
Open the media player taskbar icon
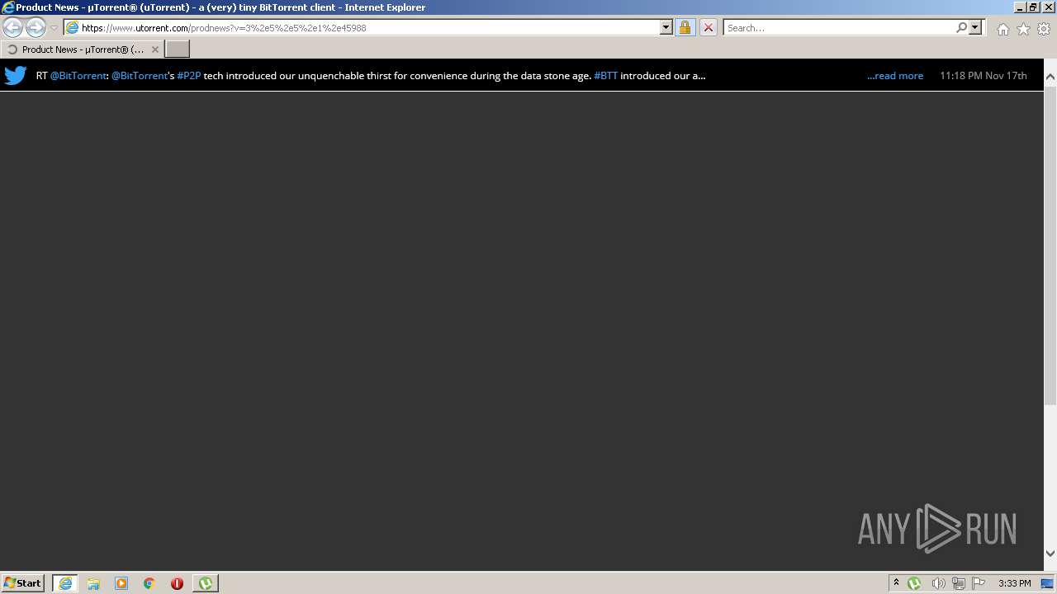point(121,583)
